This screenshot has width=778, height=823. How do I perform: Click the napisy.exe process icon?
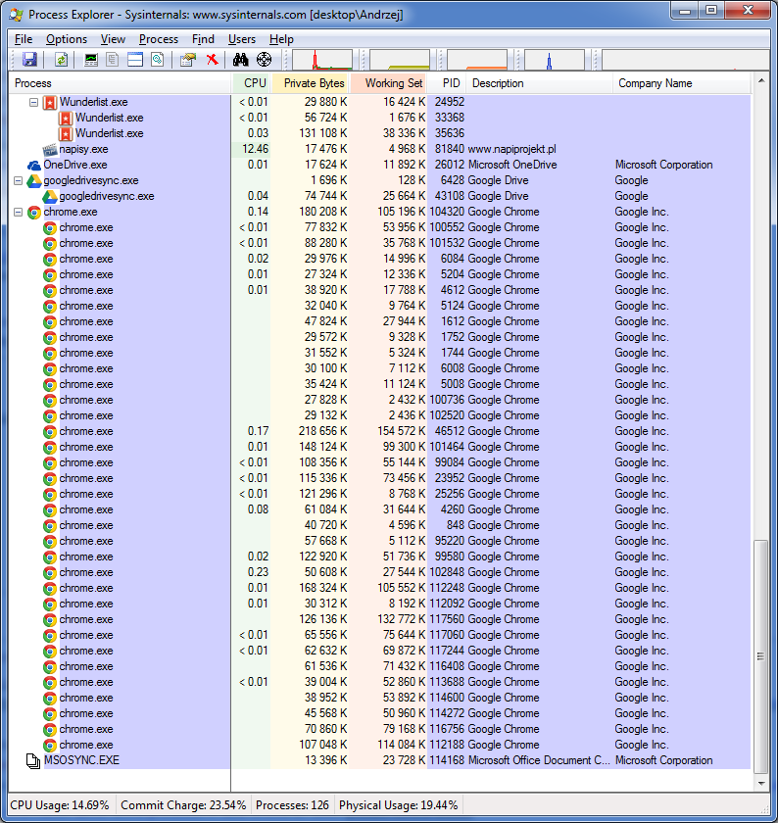coord(50,150)
